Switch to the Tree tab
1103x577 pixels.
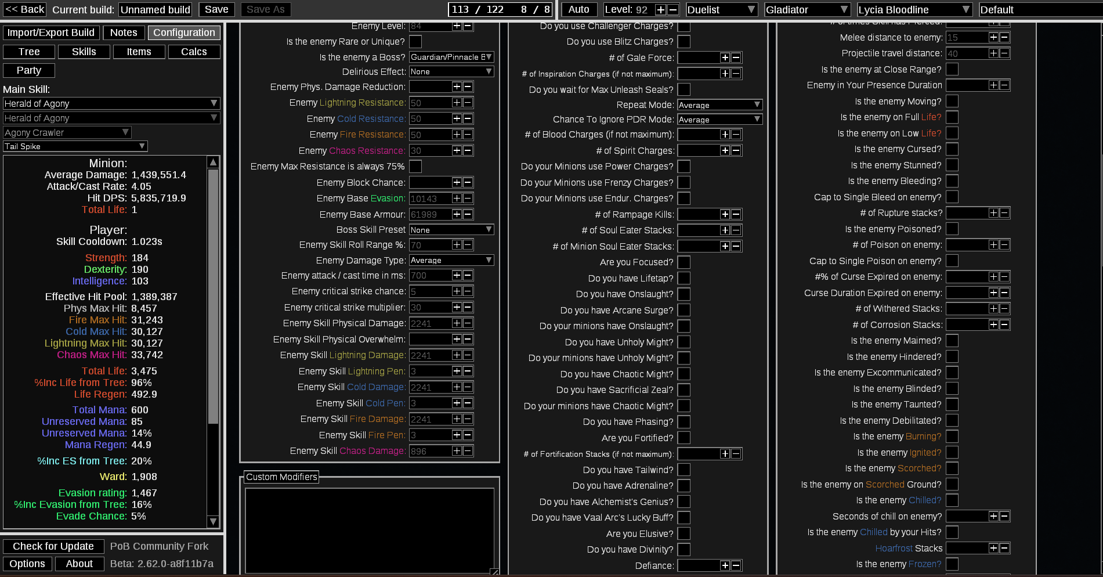pos(29,52)
